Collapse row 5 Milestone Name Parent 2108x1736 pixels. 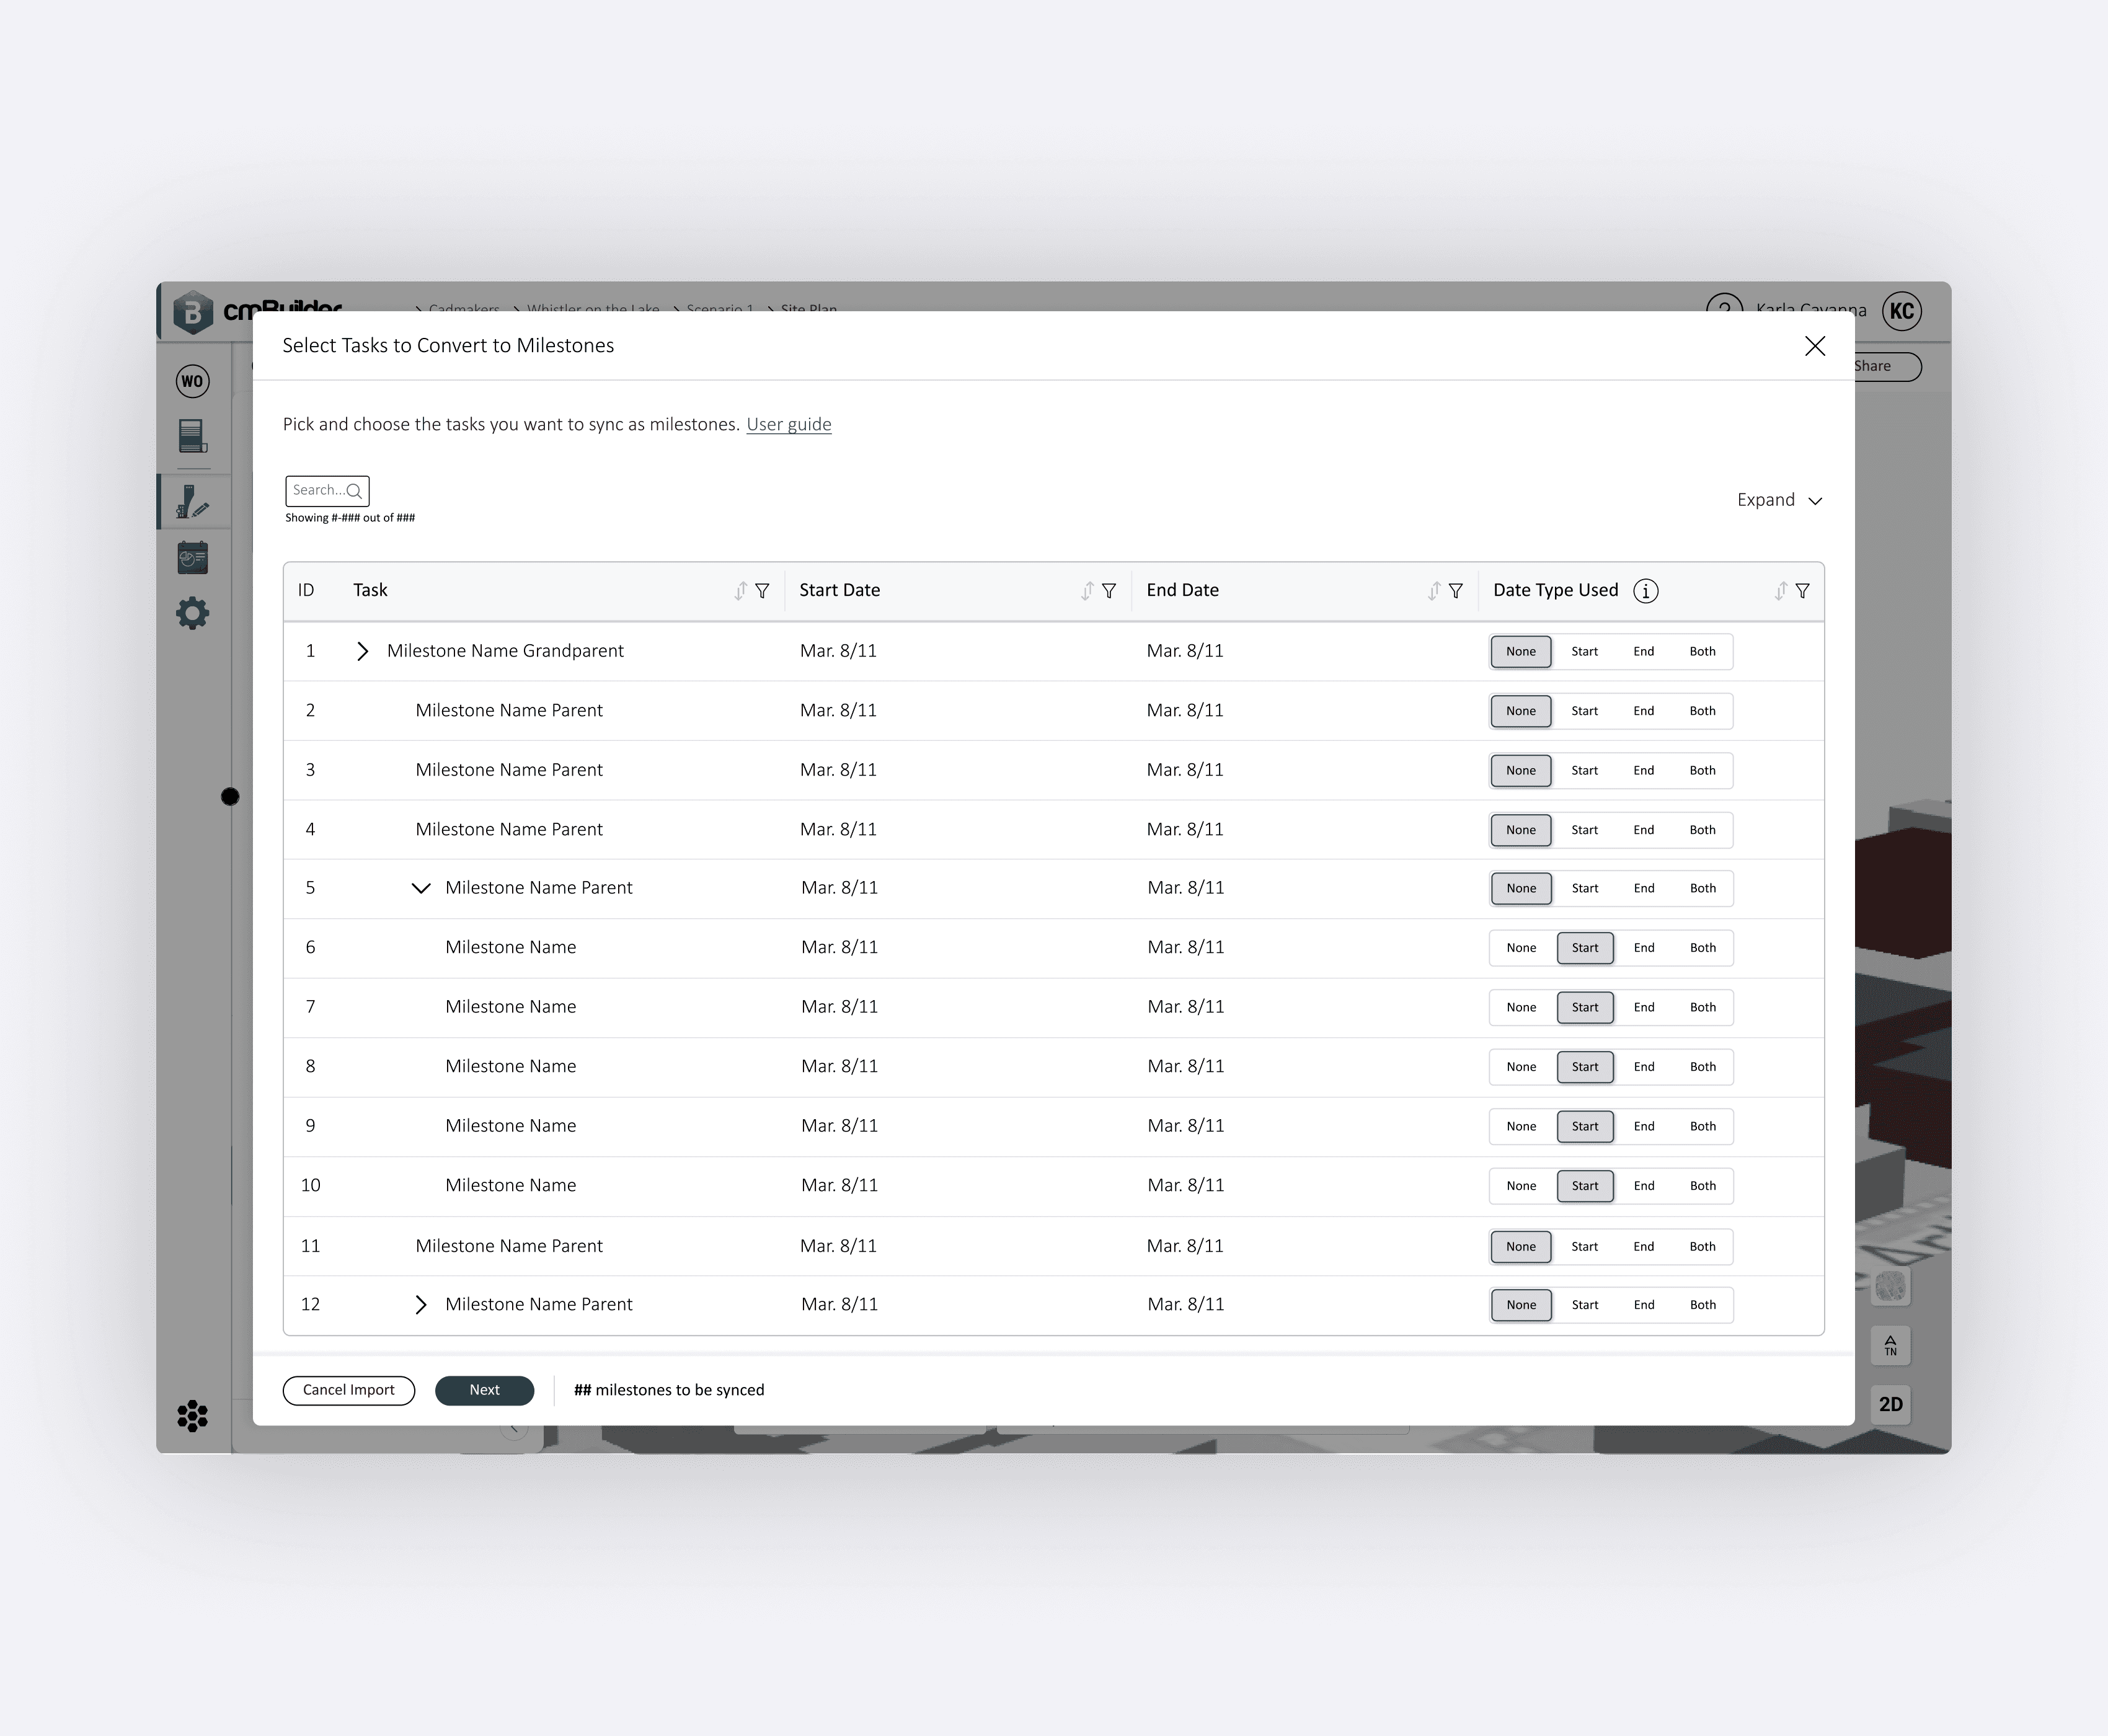tap(421, 888)
